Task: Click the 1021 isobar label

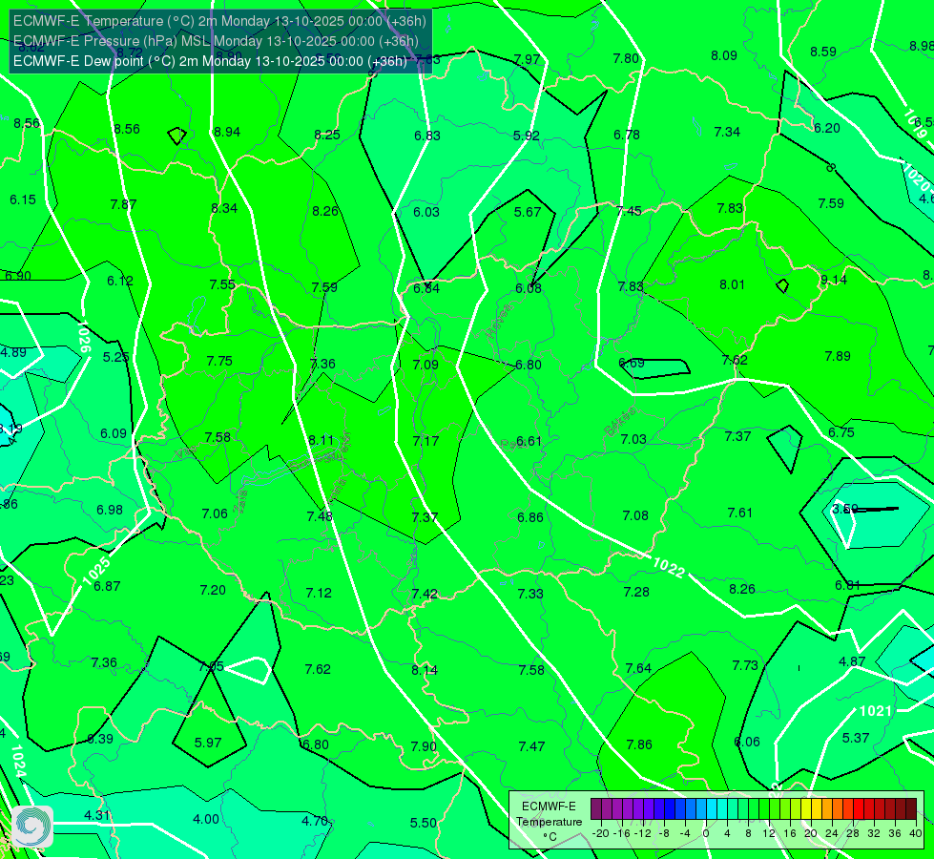Action: click(876, 710)
